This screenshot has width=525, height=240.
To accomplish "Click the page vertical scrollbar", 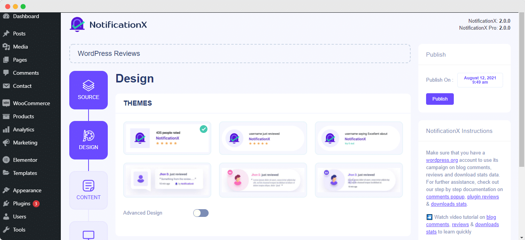I will [x=522, y=90].
